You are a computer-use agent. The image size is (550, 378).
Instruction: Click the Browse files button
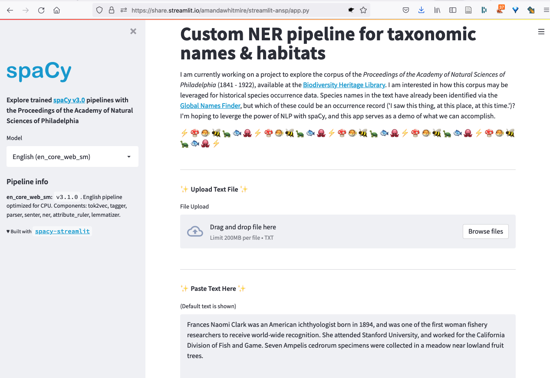(x=486, y=231)
